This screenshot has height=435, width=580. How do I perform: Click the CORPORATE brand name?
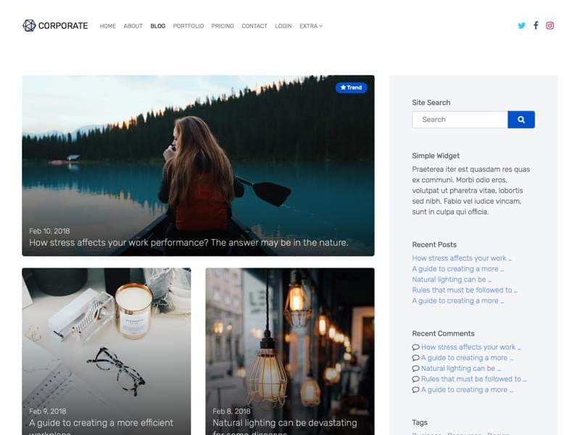[63, 26]
